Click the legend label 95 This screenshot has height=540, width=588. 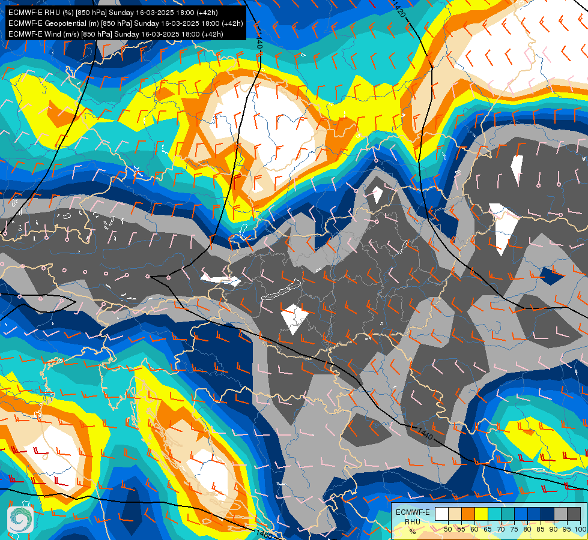pos(567,529)
